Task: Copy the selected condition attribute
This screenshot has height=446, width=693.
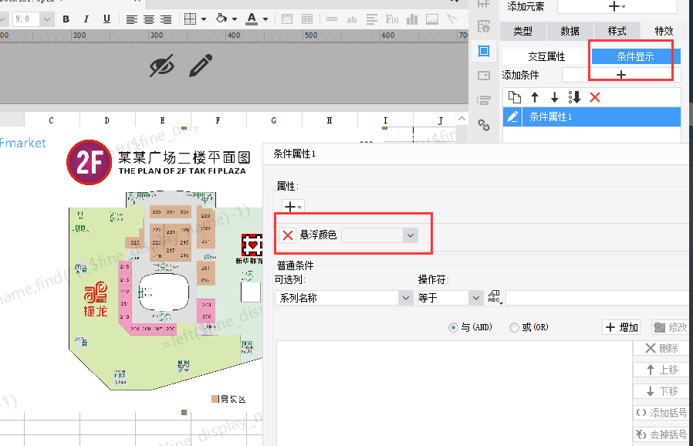Action: (515, 97)
